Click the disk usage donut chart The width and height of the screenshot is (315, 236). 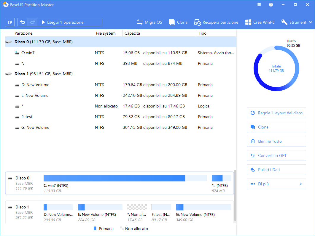pos(276,68)
